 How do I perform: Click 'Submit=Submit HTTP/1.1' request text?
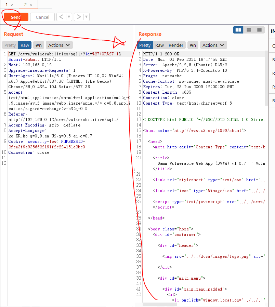(x=35, y=59)
